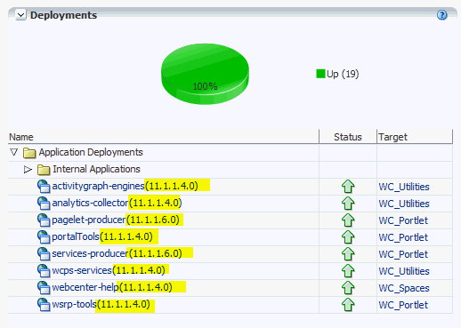The width and height of the screenshot is (461, 328).
Task: Open the wcps-services(11.1.1.4.0) link
Action: [109, 270]
